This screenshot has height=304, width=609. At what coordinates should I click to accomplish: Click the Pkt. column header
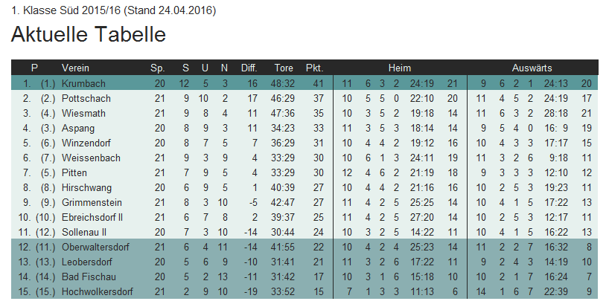314,68
